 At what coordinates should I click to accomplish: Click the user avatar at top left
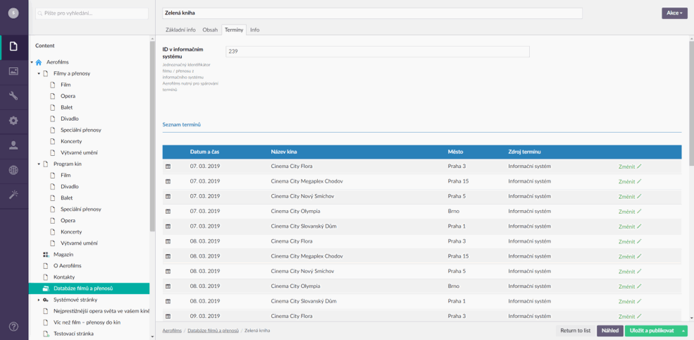(x=13, y=13)
